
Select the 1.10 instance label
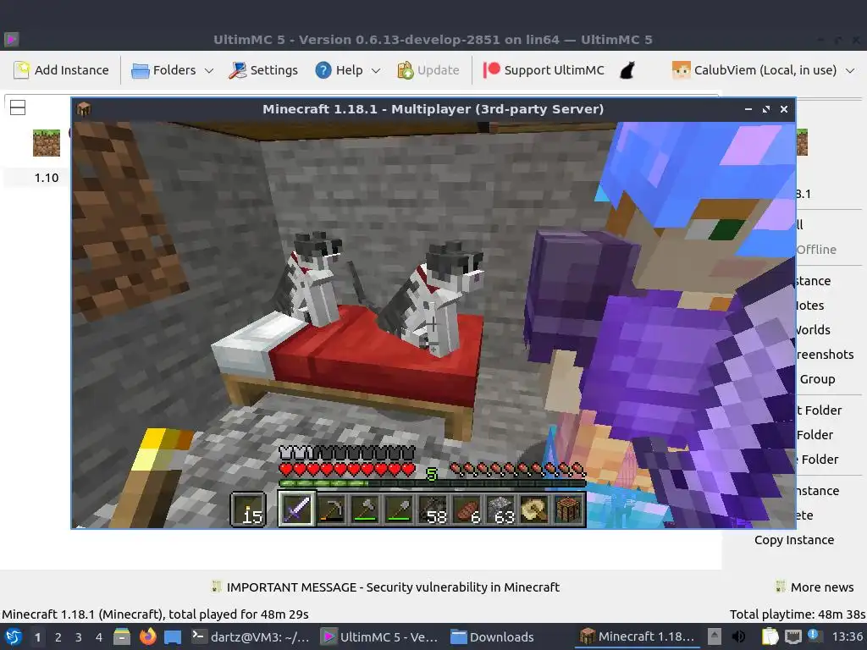pos(47,178)
